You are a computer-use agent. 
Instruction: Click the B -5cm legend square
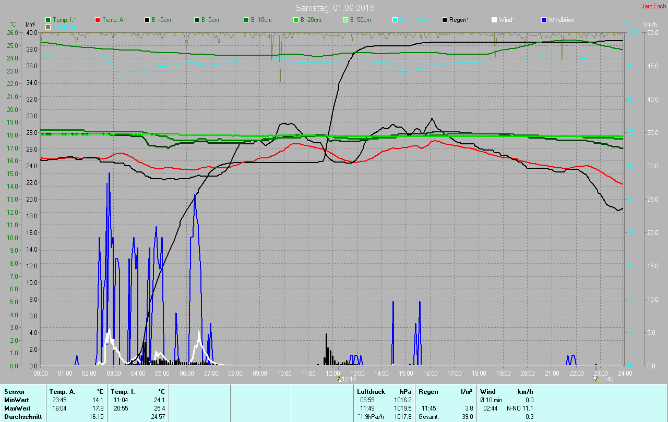click(x=197, y=20)
